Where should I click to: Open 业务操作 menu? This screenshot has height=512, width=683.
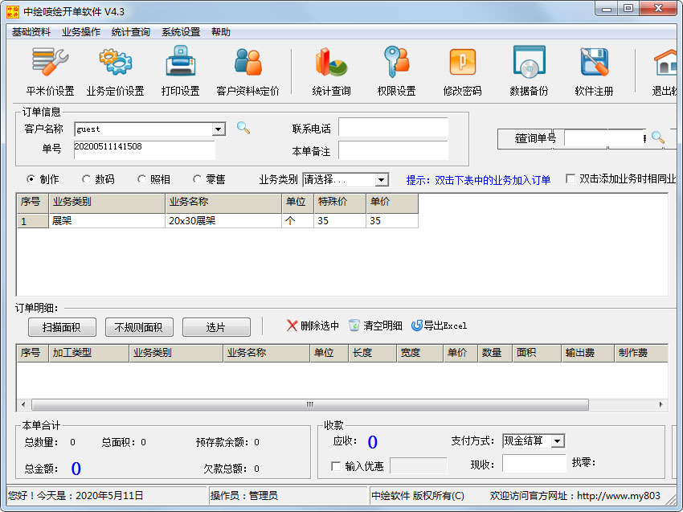[81, 32]
